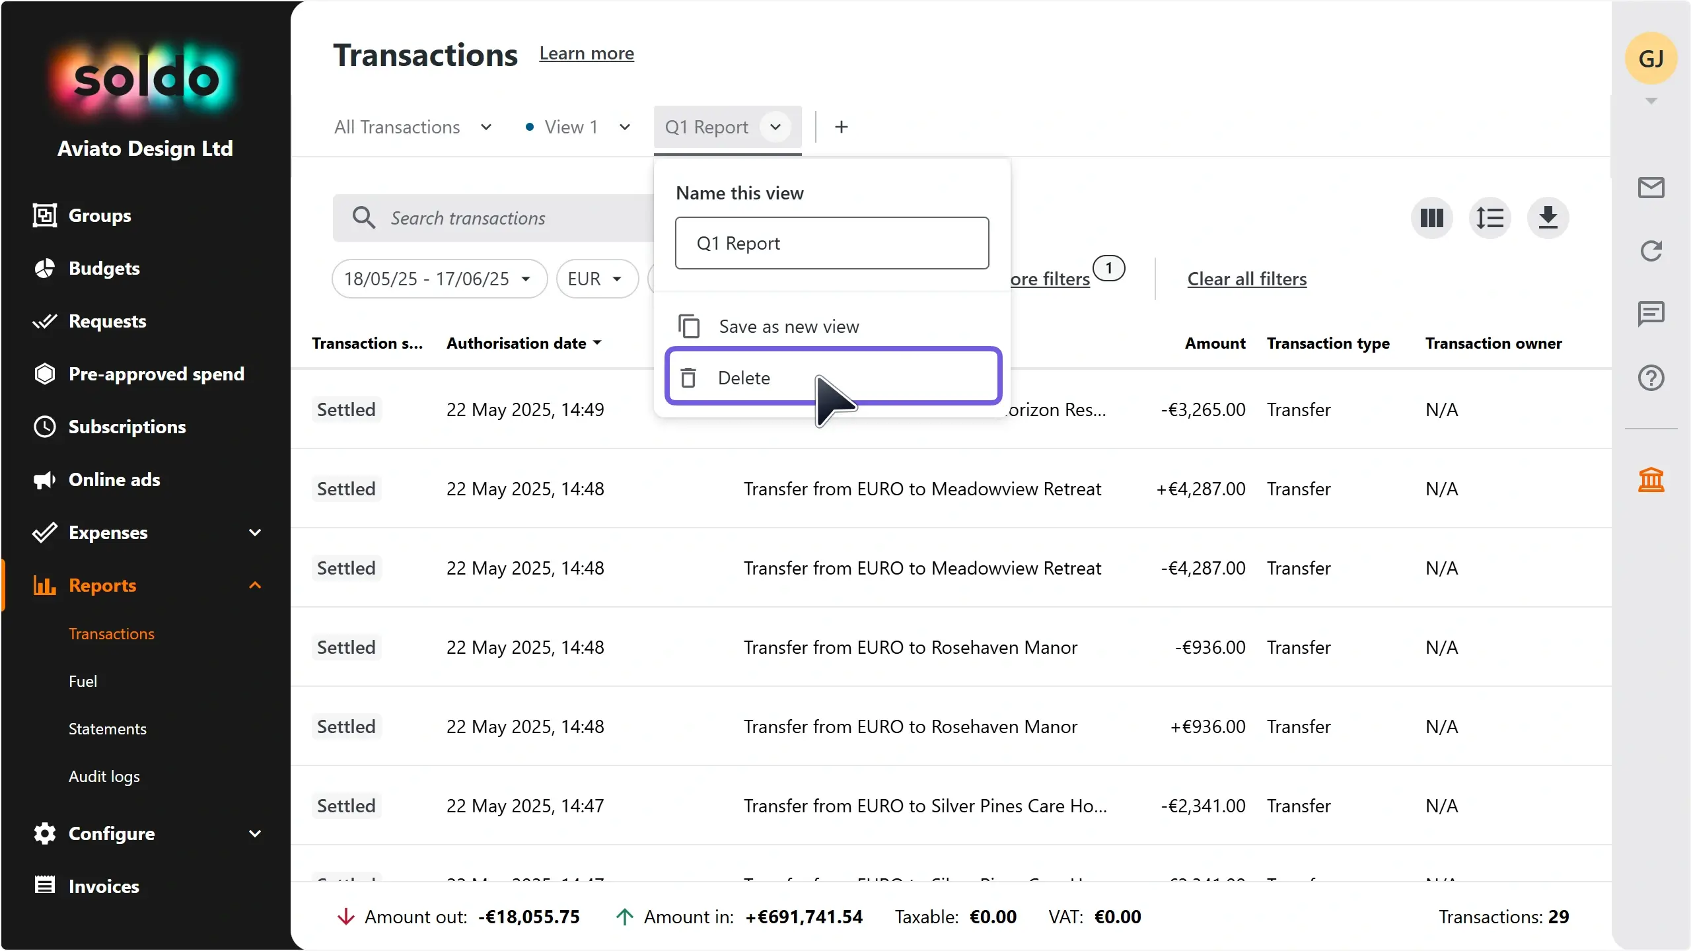Open the column settings icon
1691x951 pixels.
(x=1431, y=218)
